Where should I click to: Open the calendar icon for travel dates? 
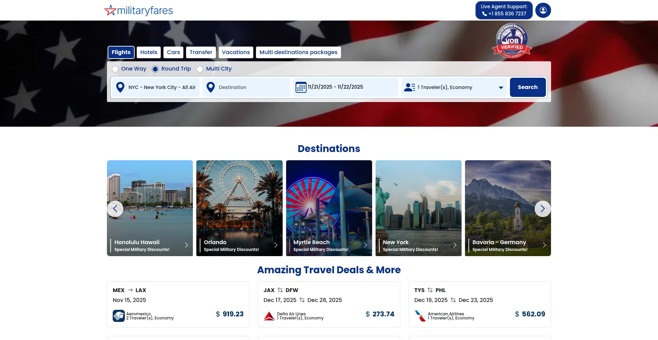click(301, 87)
